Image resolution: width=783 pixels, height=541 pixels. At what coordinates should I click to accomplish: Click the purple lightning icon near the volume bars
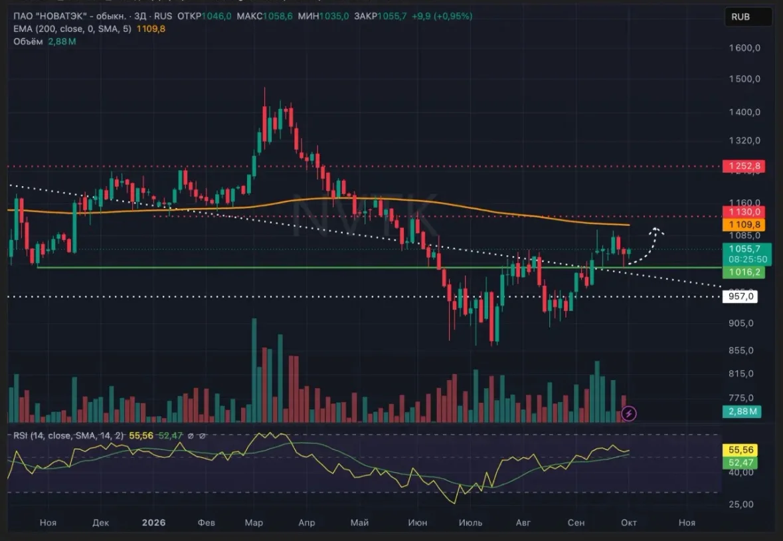(629, 413)
